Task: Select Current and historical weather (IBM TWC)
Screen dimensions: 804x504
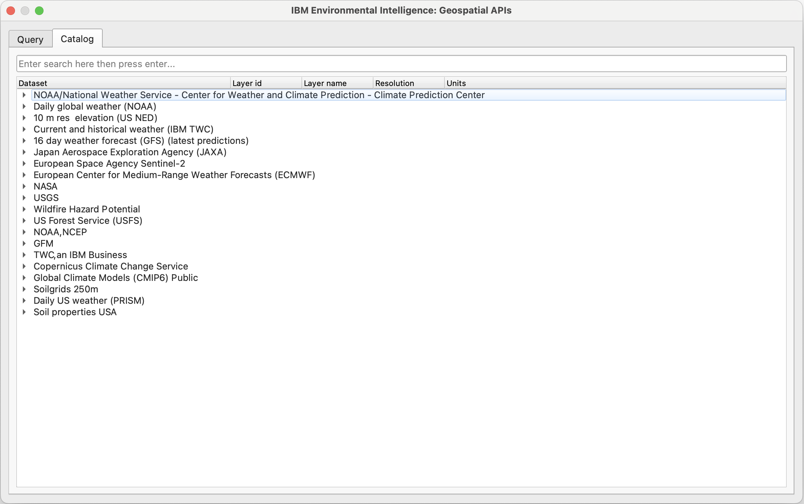Action: tap(123, 129)
